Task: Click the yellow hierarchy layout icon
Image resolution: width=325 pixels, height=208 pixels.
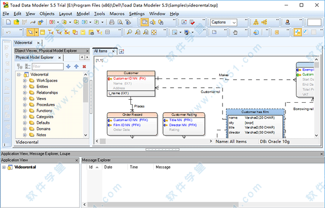Action: coord(256,22)
